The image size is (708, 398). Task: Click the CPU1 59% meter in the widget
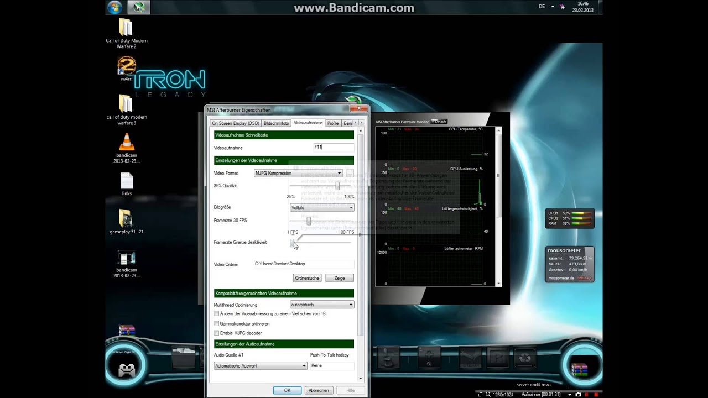pyautogui.click(x=570, y=213)
